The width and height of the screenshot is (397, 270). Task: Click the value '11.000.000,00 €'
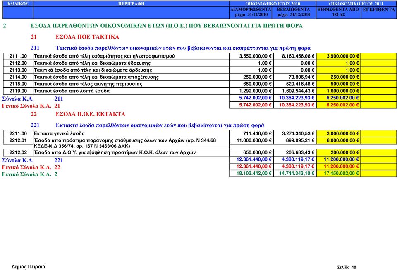click(x=254, y=140)
